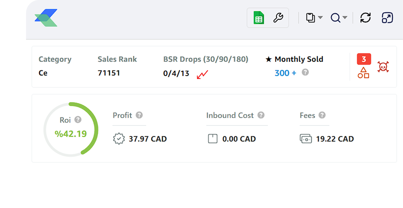Refresh the product data

[x=365, y=17]
